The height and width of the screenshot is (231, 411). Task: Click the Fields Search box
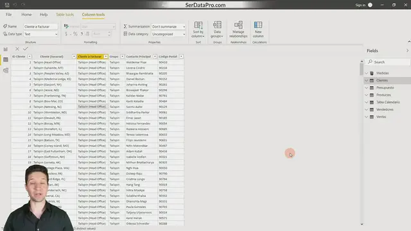pyautogui.click(x=388, y=62)
